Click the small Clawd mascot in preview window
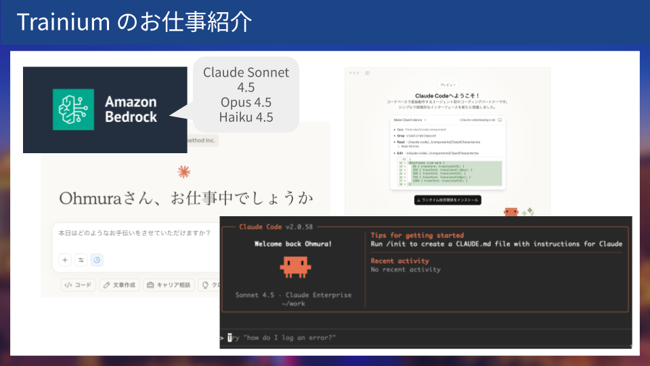Viewport: 650px width, 366px height. pos(511,212)
